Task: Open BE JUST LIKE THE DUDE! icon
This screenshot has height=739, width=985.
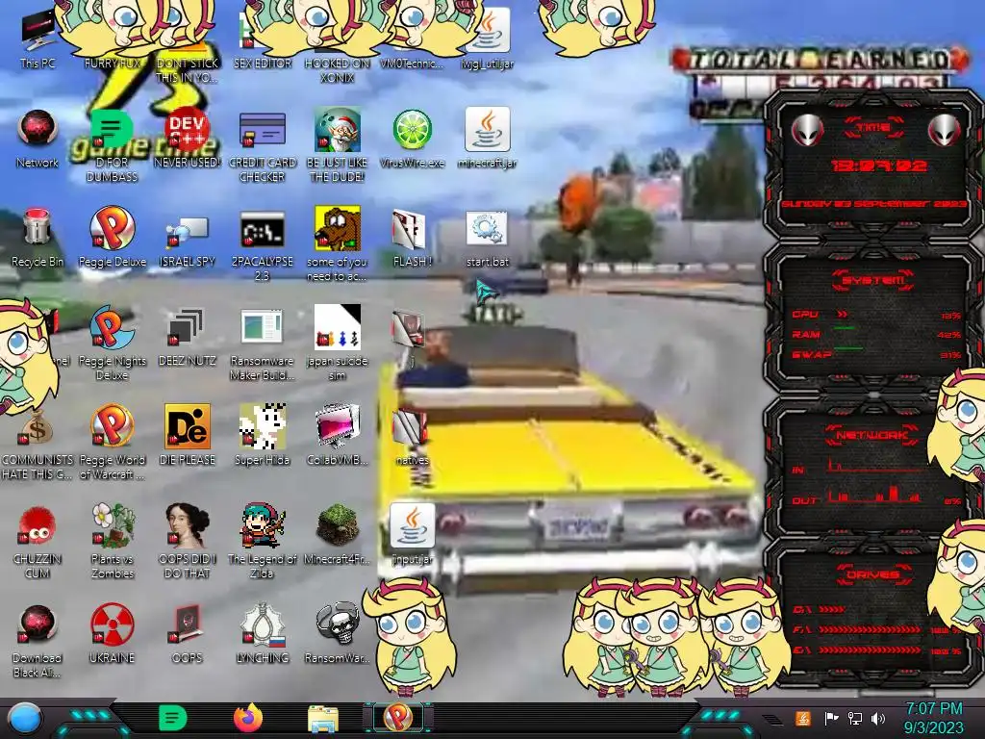Action: pos(338,144)
